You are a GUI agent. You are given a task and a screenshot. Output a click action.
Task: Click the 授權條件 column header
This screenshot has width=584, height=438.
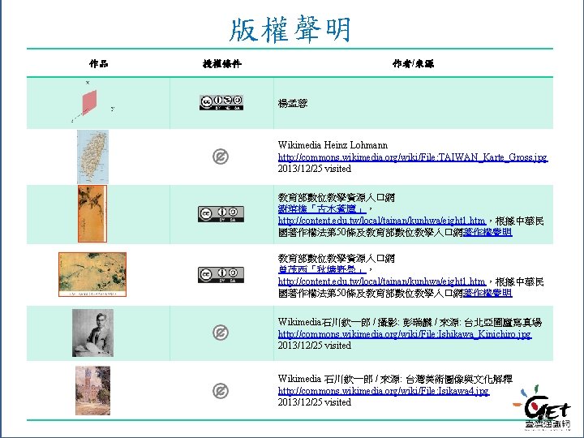222,64
